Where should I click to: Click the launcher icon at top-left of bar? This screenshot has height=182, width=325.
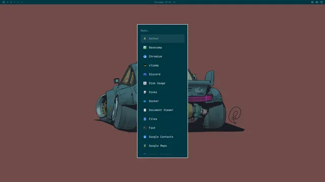(4, 2)
